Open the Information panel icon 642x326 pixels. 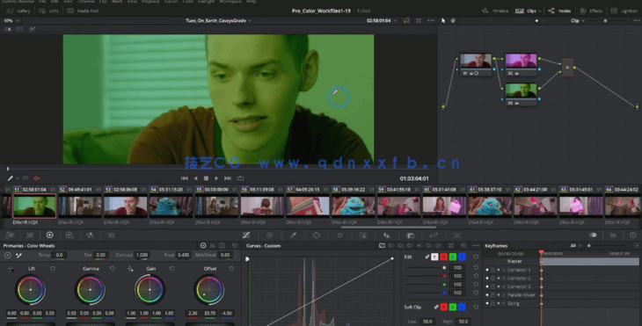point(633,235)
